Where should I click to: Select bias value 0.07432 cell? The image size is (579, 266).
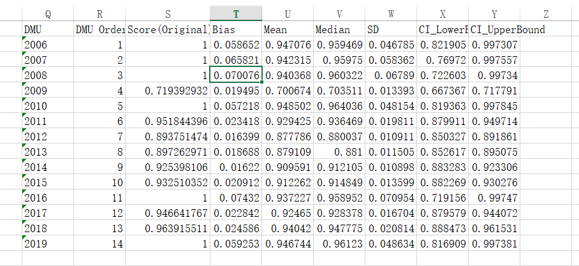point(236,197)
